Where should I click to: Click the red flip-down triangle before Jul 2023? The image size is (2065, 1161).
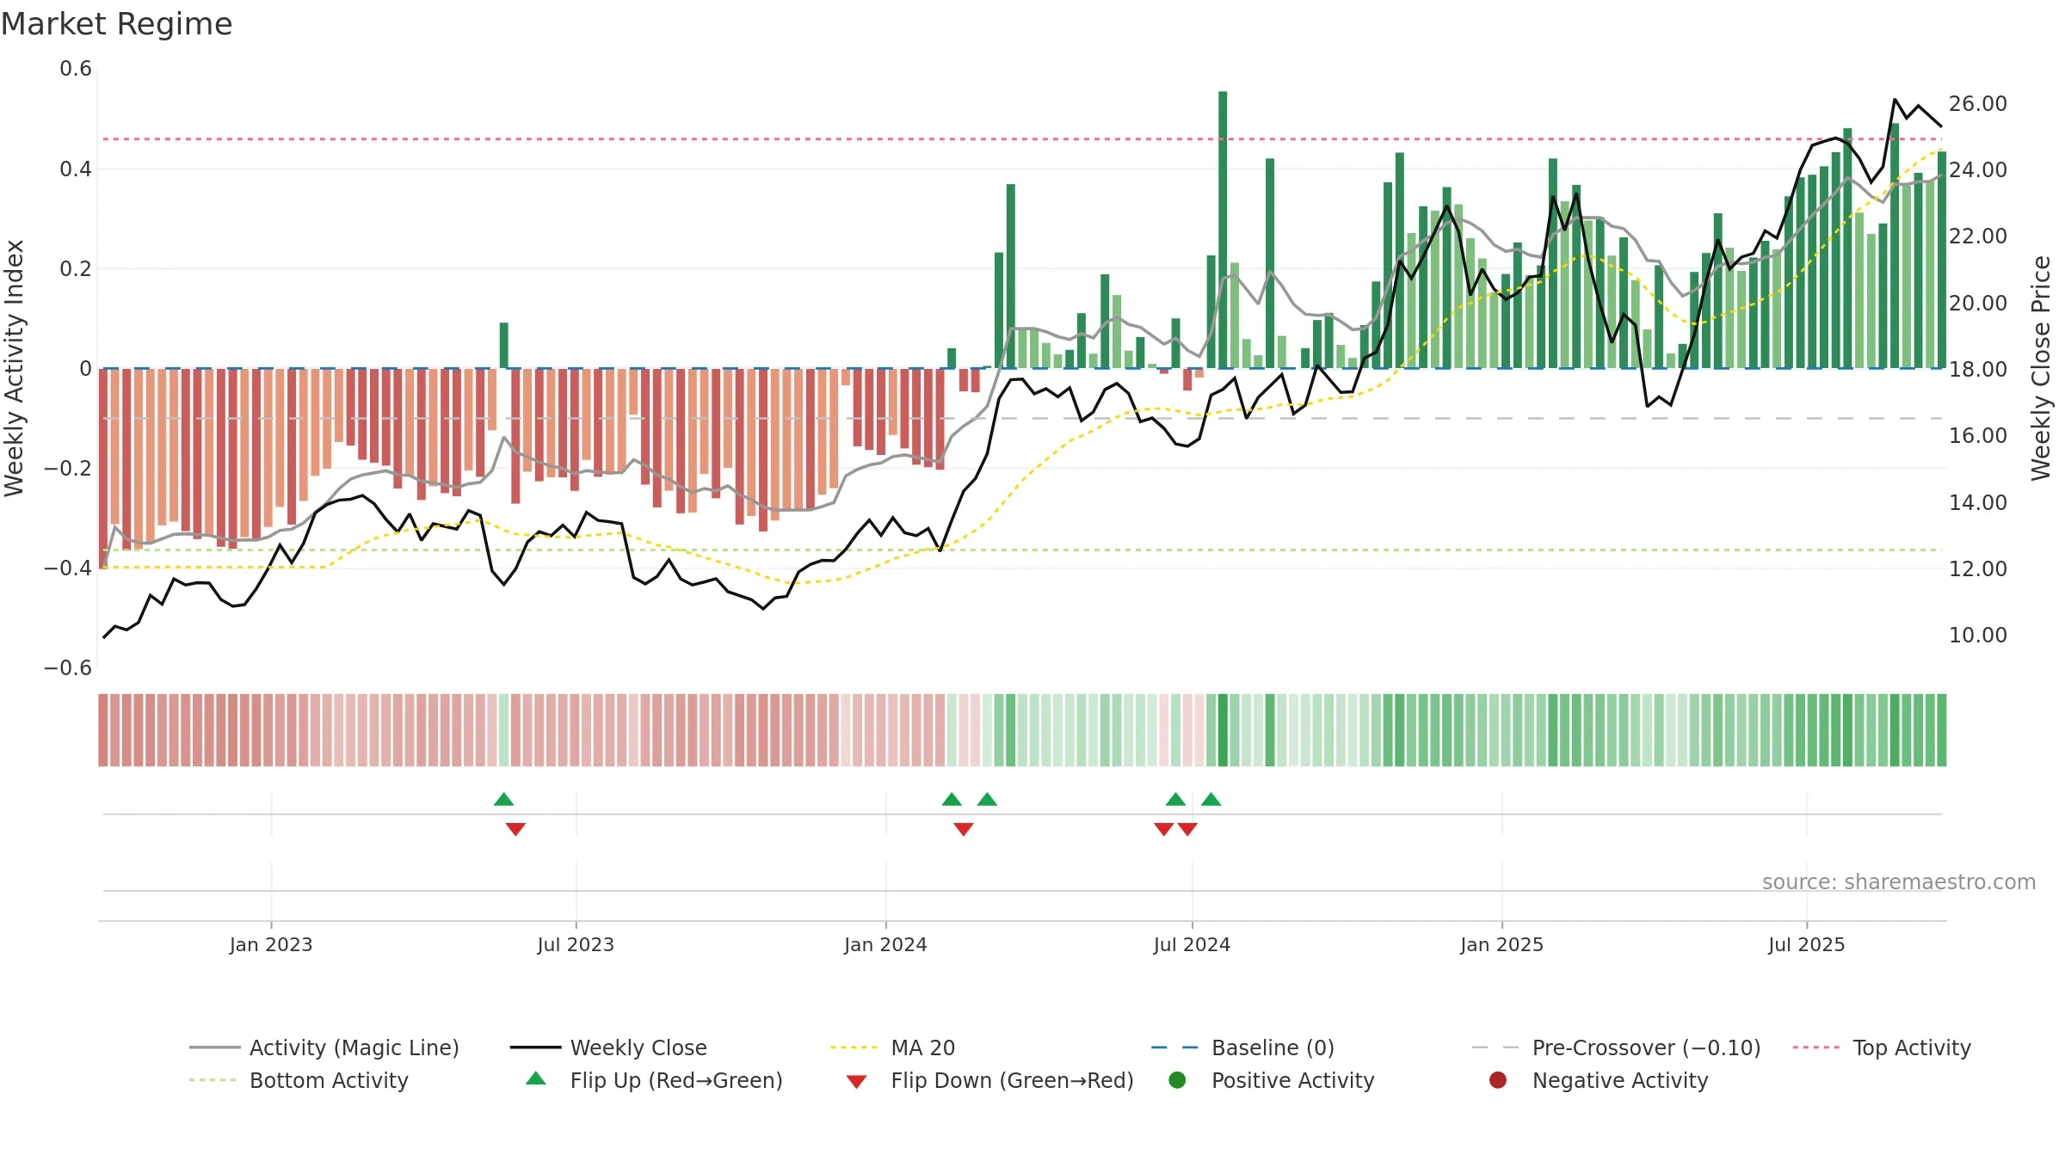(515, 829)
